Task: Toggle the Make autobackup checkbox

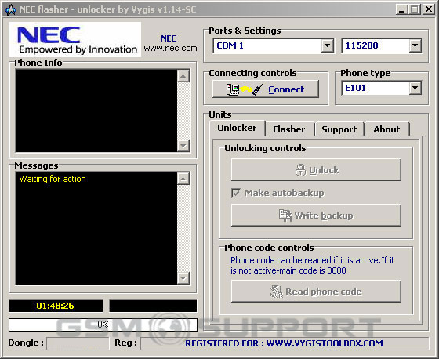Action: tap(236, 193)
